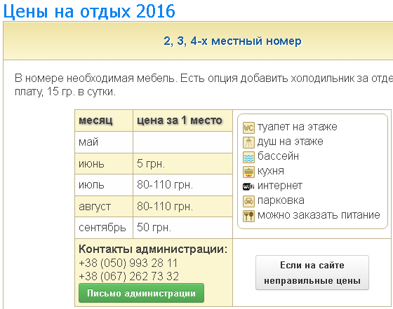Select the сентябрь row price 50 грн.

(x=182, y=228)
